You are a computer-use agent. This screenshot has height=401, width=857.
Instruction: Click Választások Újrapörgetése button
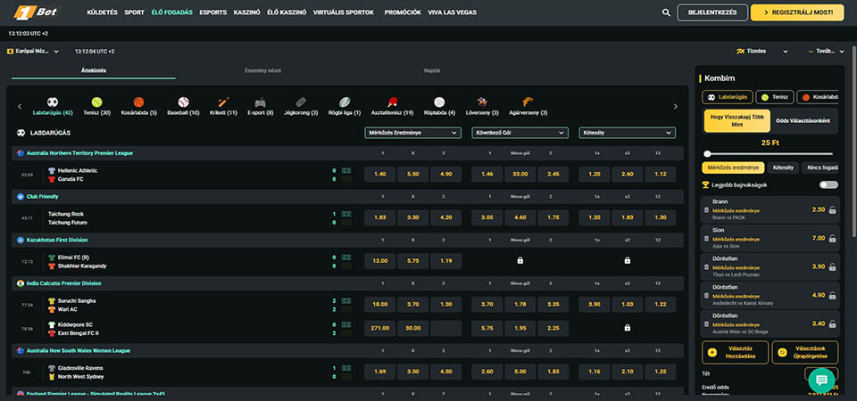point(804,353)
